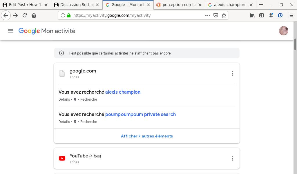Bookmark this page with star icon
297x174 pixels.
[x=224, y=15]
